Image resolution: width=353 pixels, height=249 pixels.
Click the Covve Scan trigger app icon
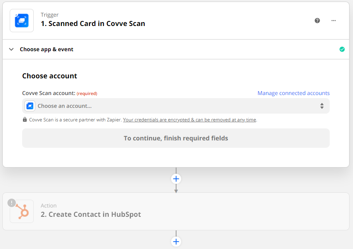[22, 21]
